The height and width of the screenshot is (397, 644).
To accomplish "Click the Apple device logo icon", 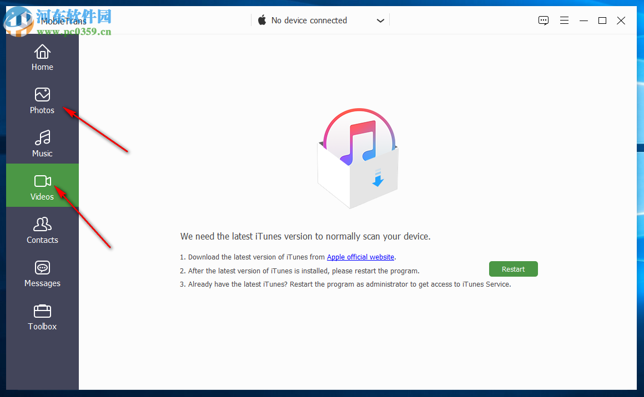I will click(x=262, y=20).
